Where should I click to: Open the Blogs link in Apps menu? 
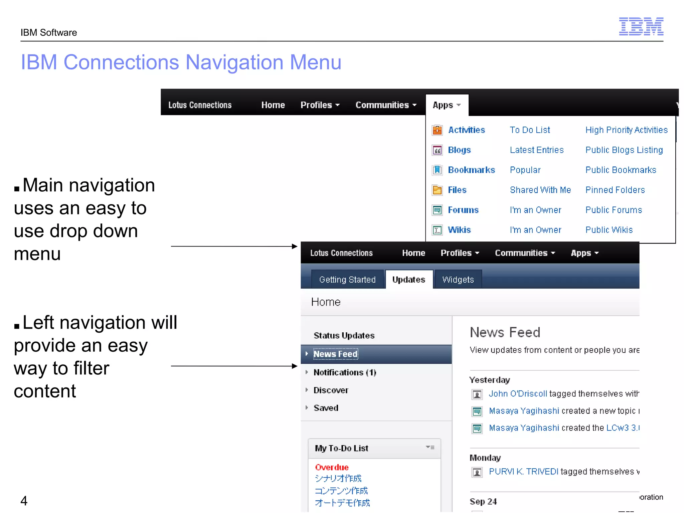point(459,150)
